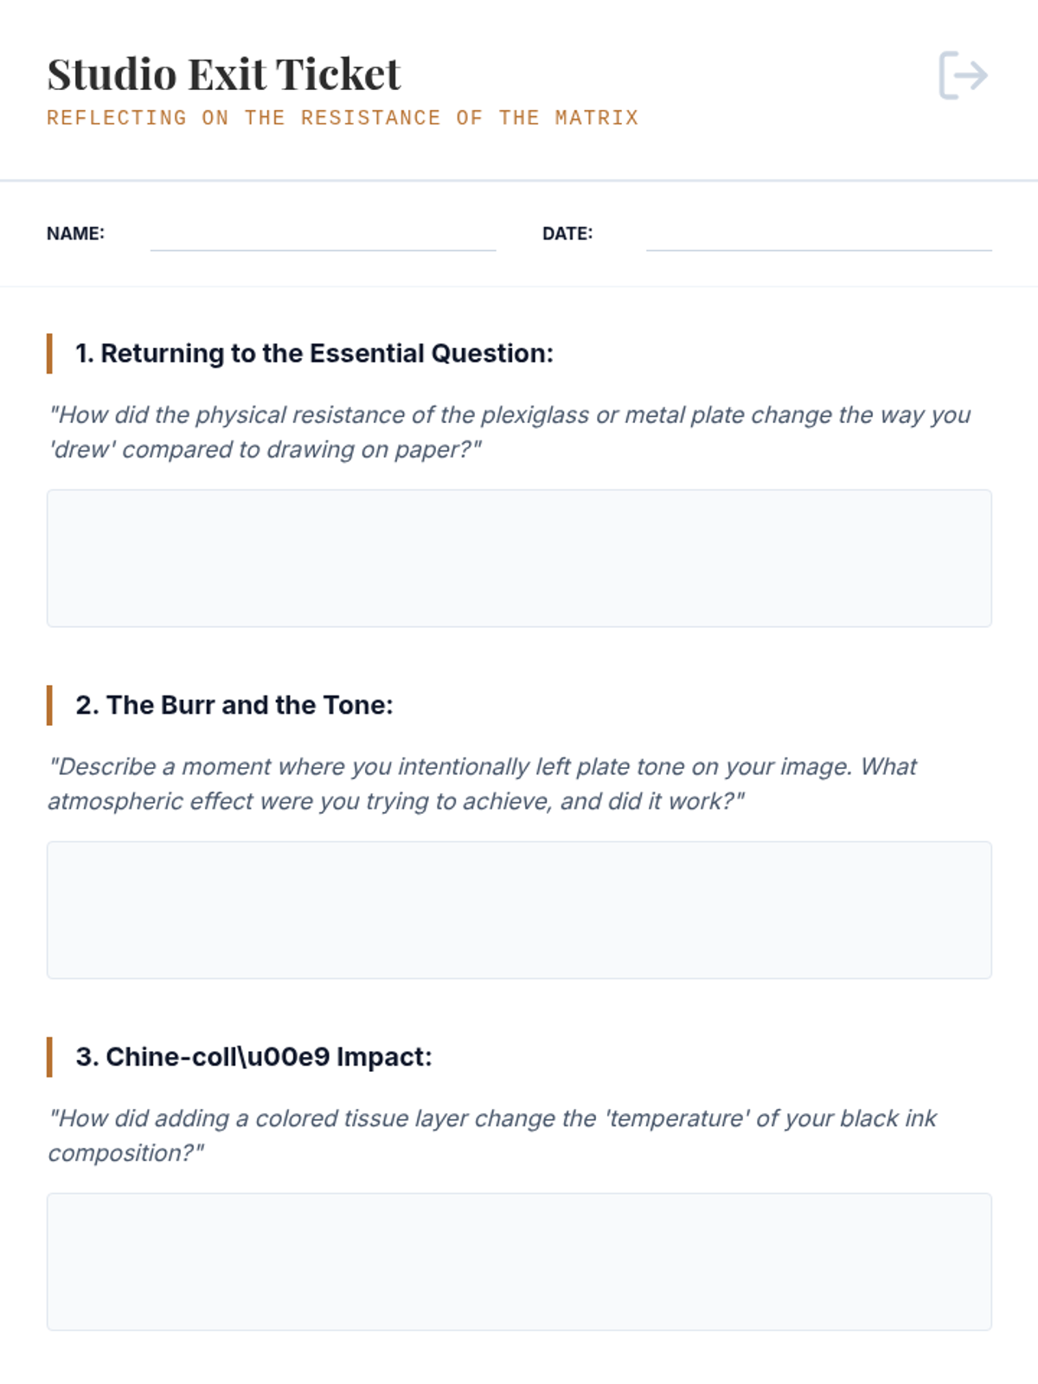
Task: Click the orange bar beside heading 1
Action: coord(49,354)
